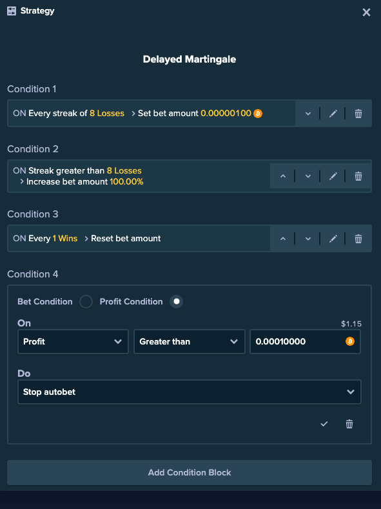Move Condition 2 up with arrow
This screenshot has width=381, height=509.
[x=283, y=176]
